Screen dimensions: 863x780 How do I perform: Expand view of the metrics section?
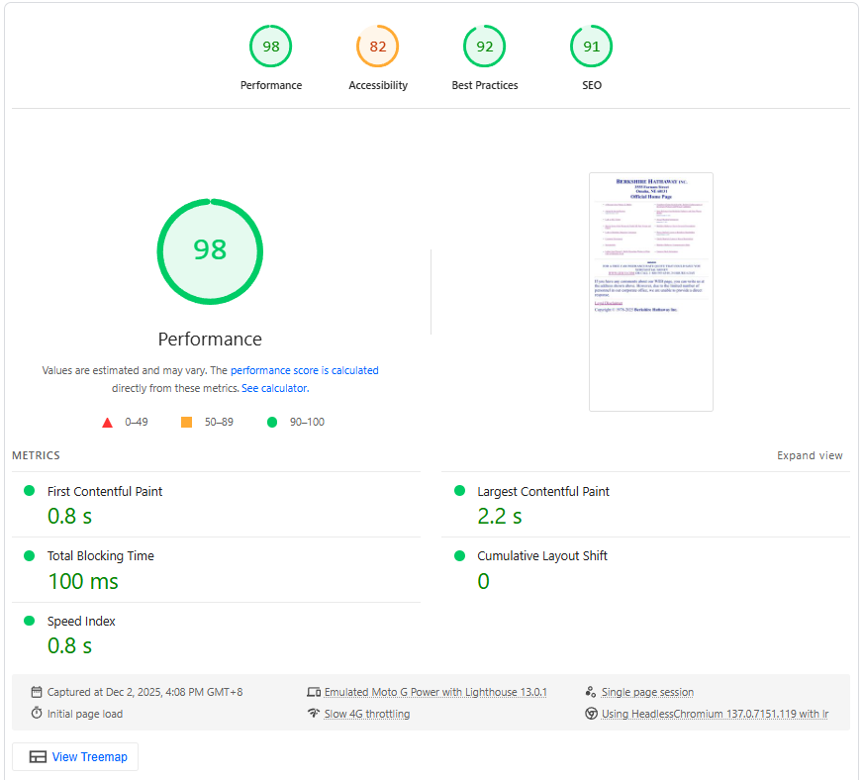pyautogui.click(x=810, y=456)
